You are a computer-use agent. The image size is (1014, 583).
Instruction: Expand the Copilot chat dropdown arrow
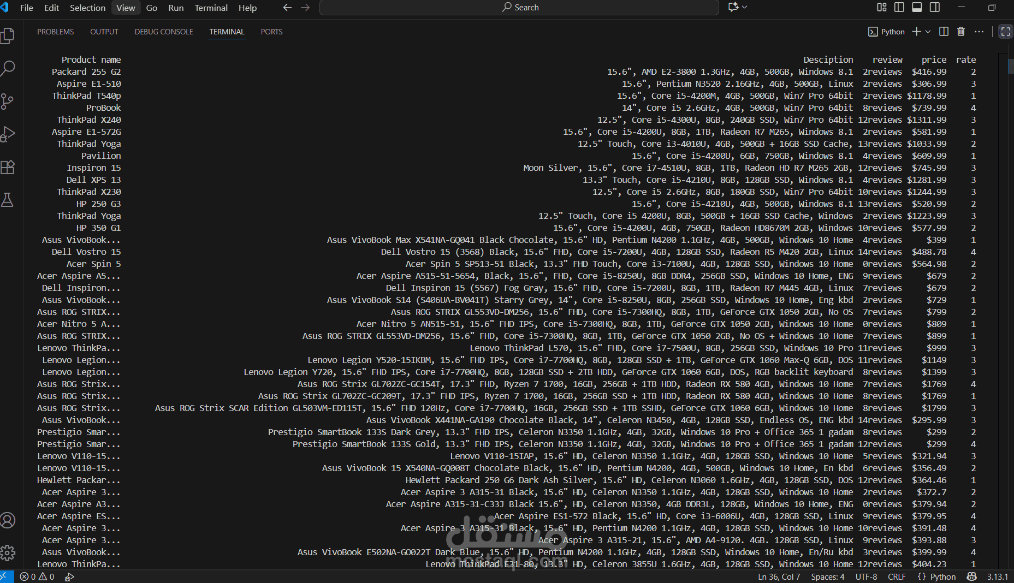pos(744,7)
